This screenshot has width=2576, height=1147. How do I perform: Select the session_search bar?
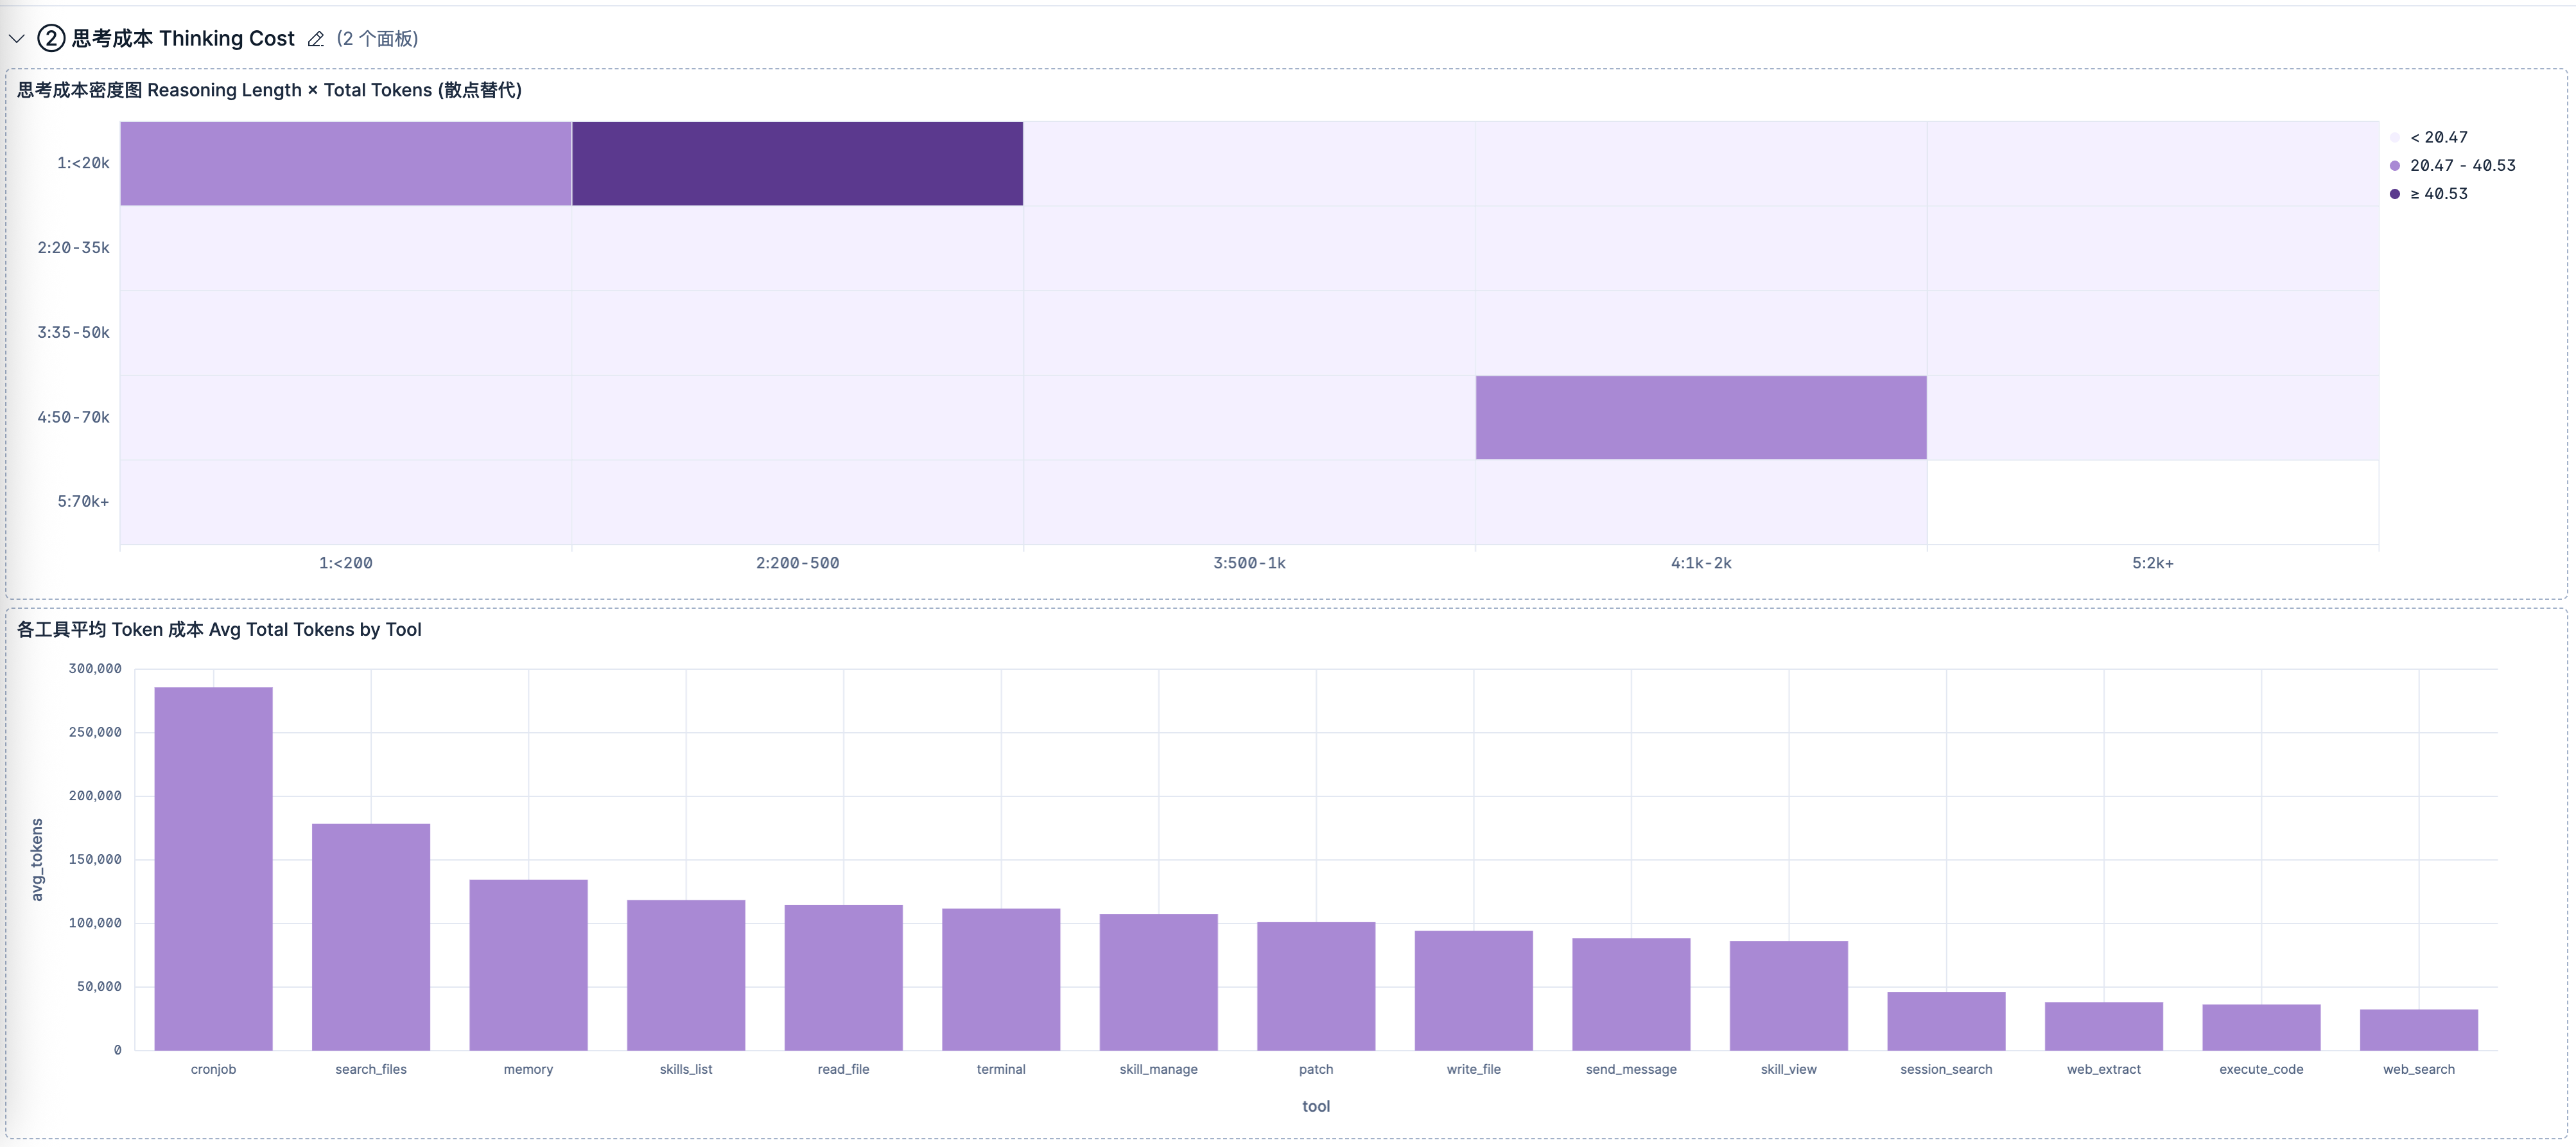pyautogui.click(x=1946, y=1021)
